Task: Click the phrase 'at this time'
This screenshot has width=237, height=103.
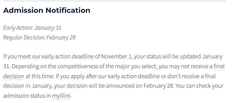Action: 39,76
